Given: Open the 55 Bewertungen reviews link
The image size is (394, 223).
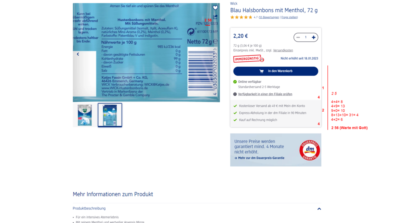Looking at the screenshot, I should pos(269,17).
